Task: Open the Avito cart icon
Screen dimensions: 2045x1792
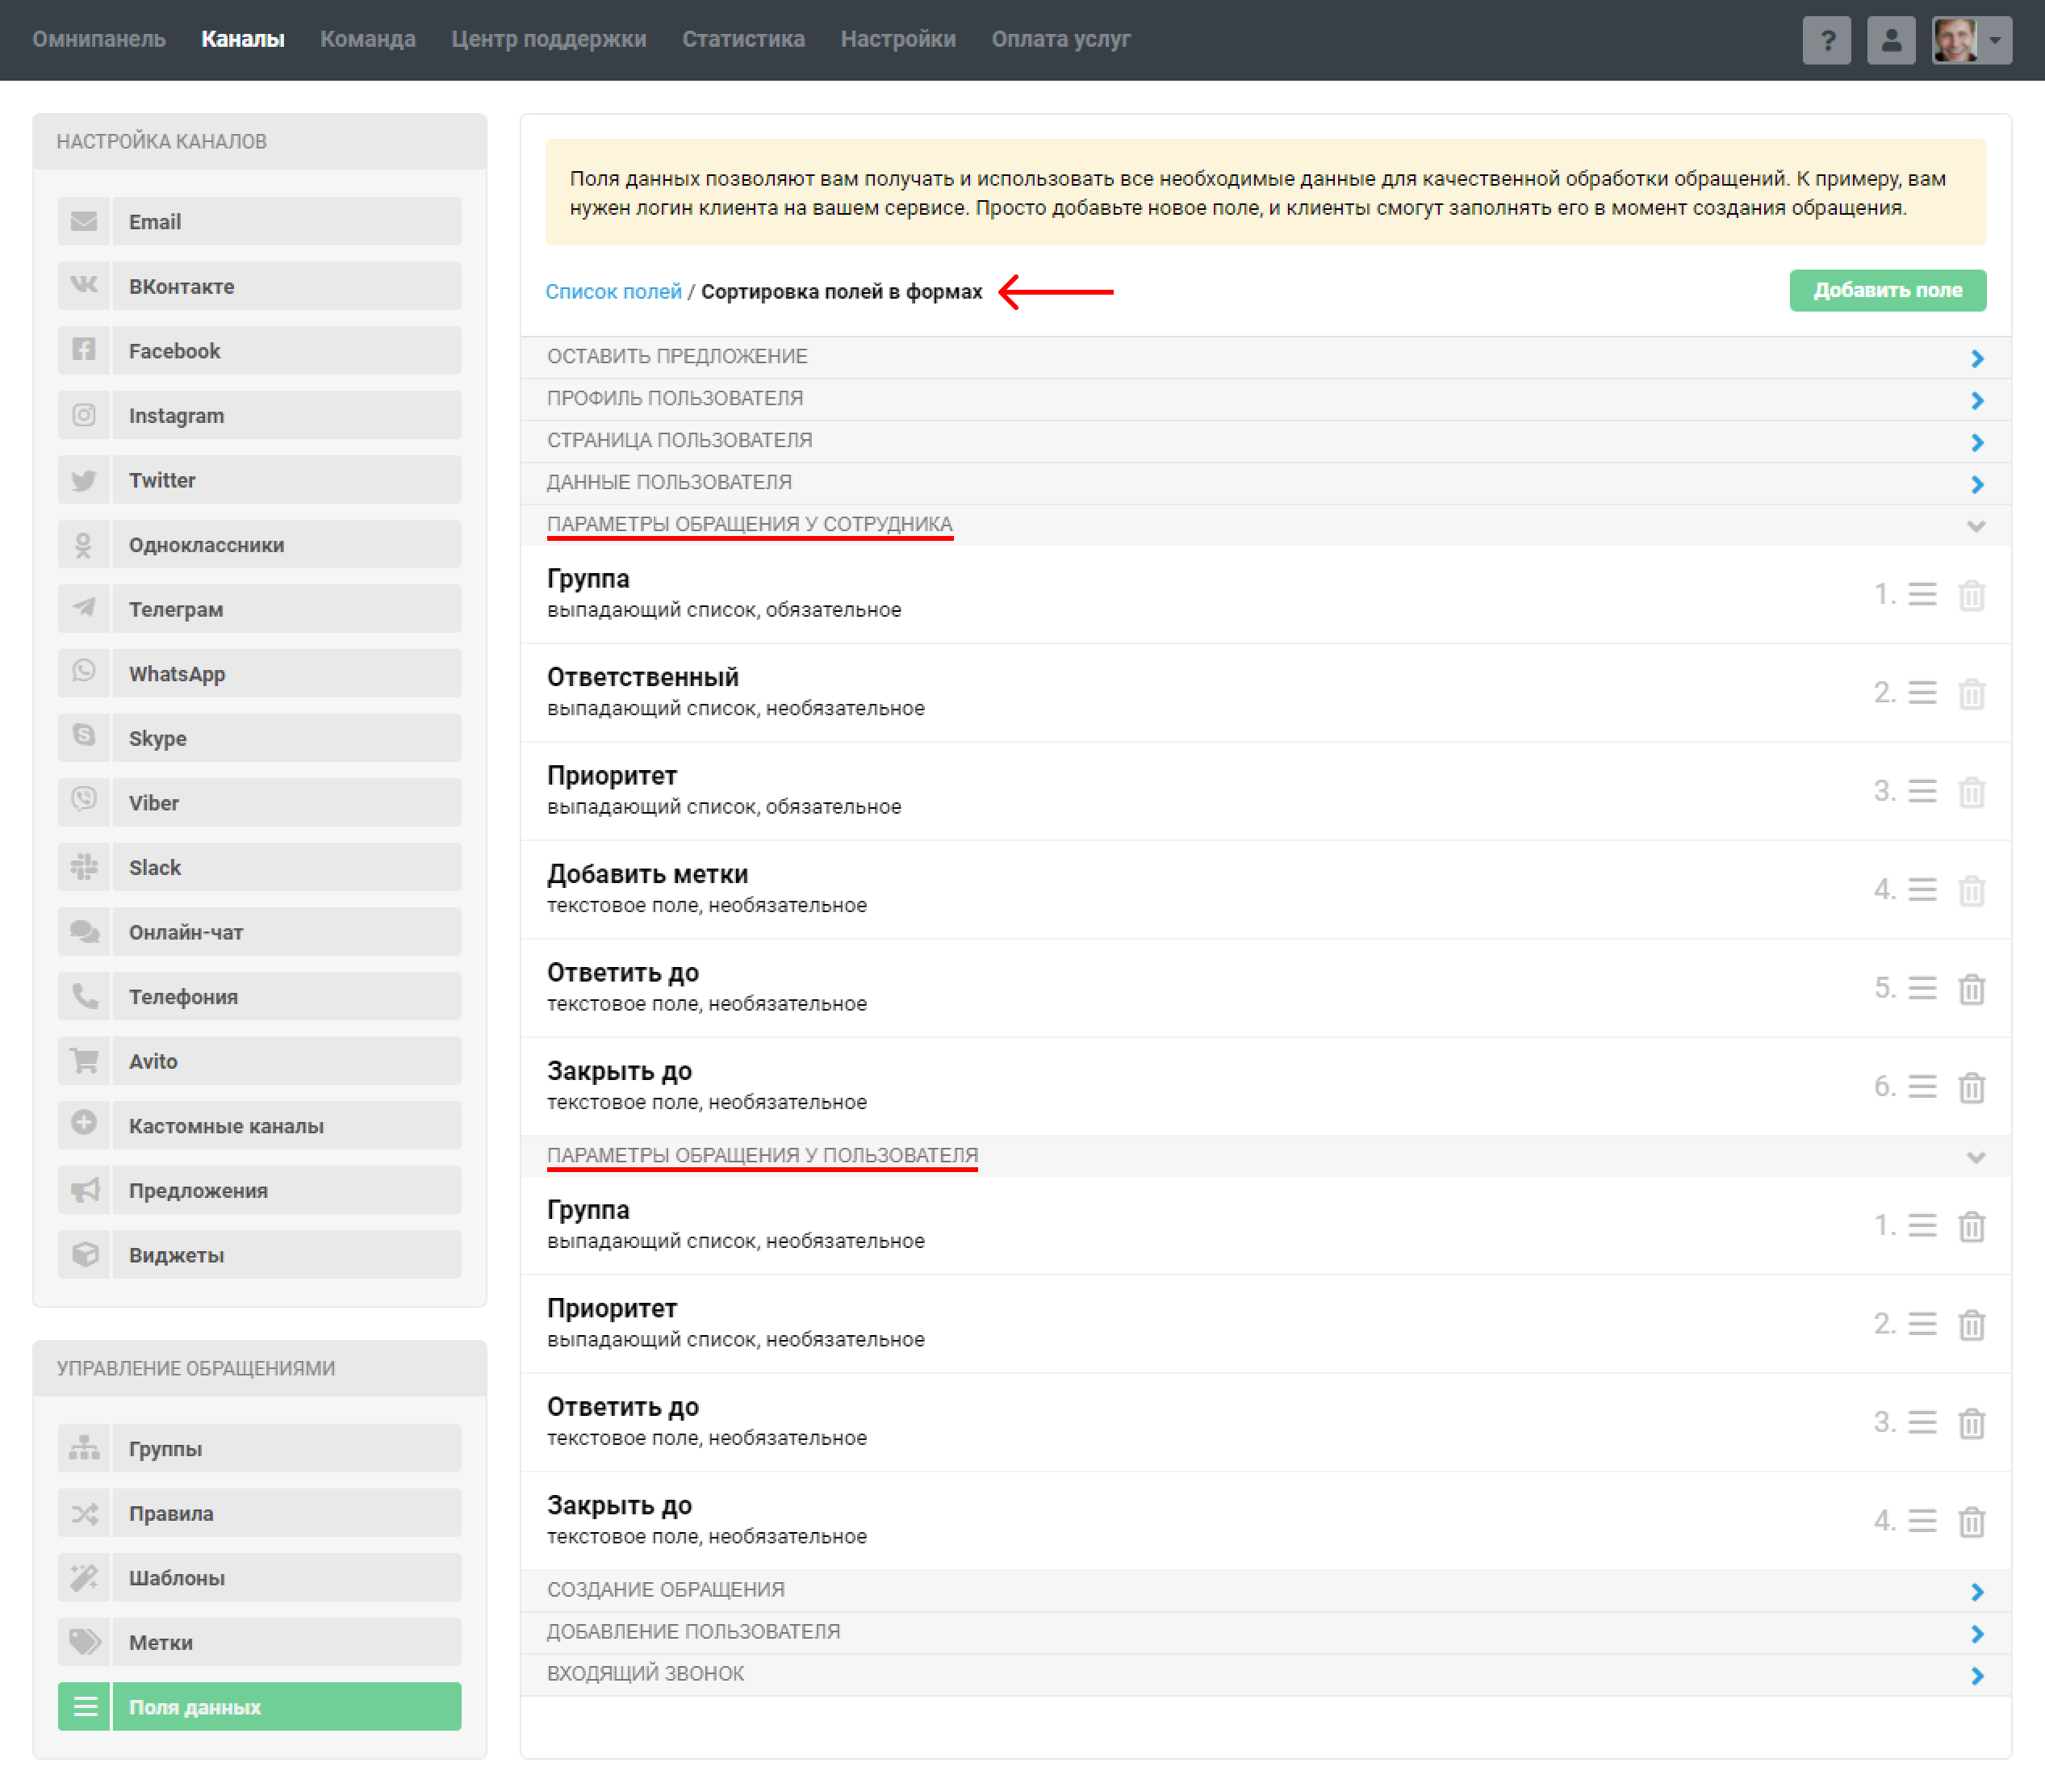Action: (84, 1061)
